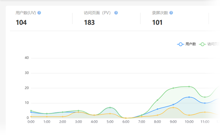Viewport: 220px width, 135px height.
Task: Select yellow data point at 9:00
Action: pos(173,107)
